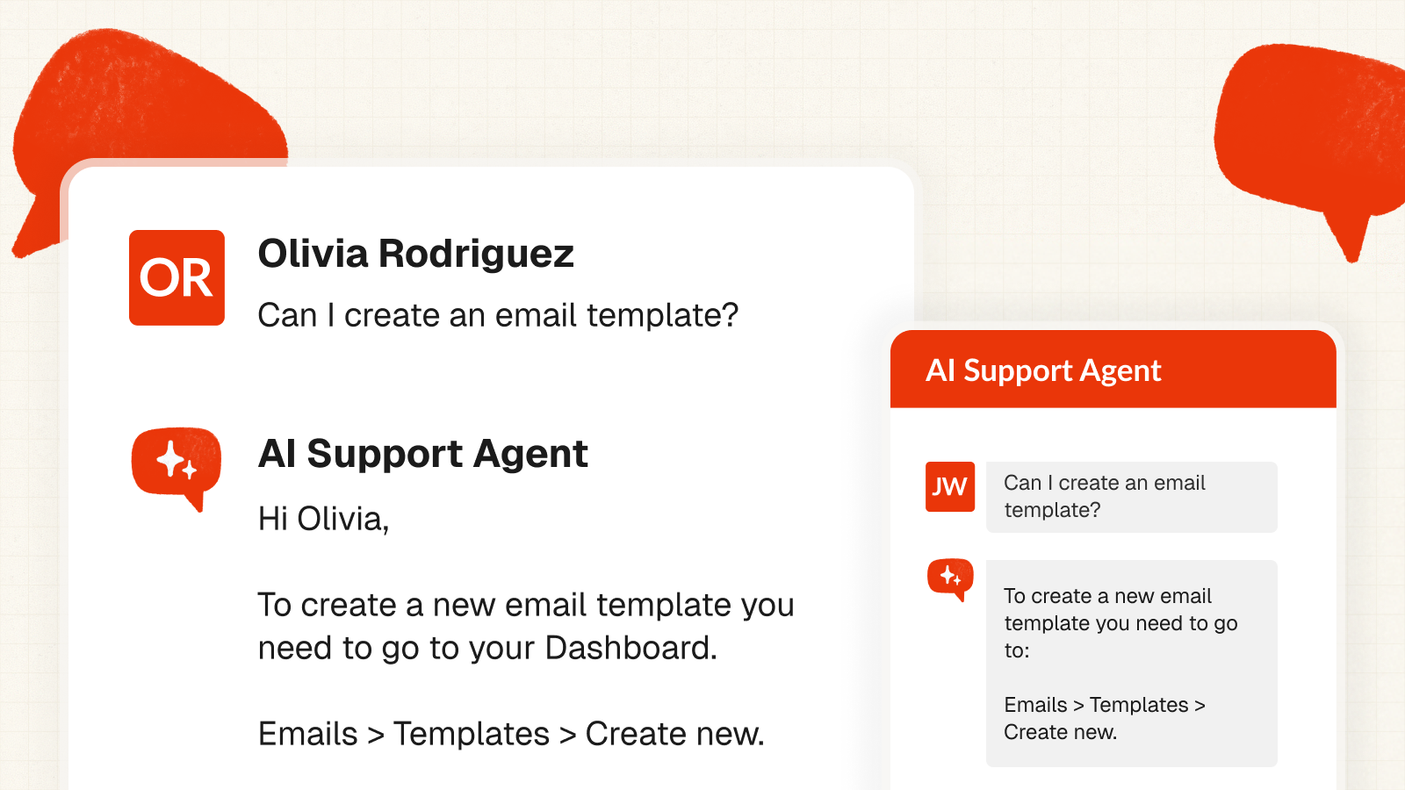Click 'To create a new email template' text in widget reply
This screenshot has height=790, width=1405.
point(1108,609)
